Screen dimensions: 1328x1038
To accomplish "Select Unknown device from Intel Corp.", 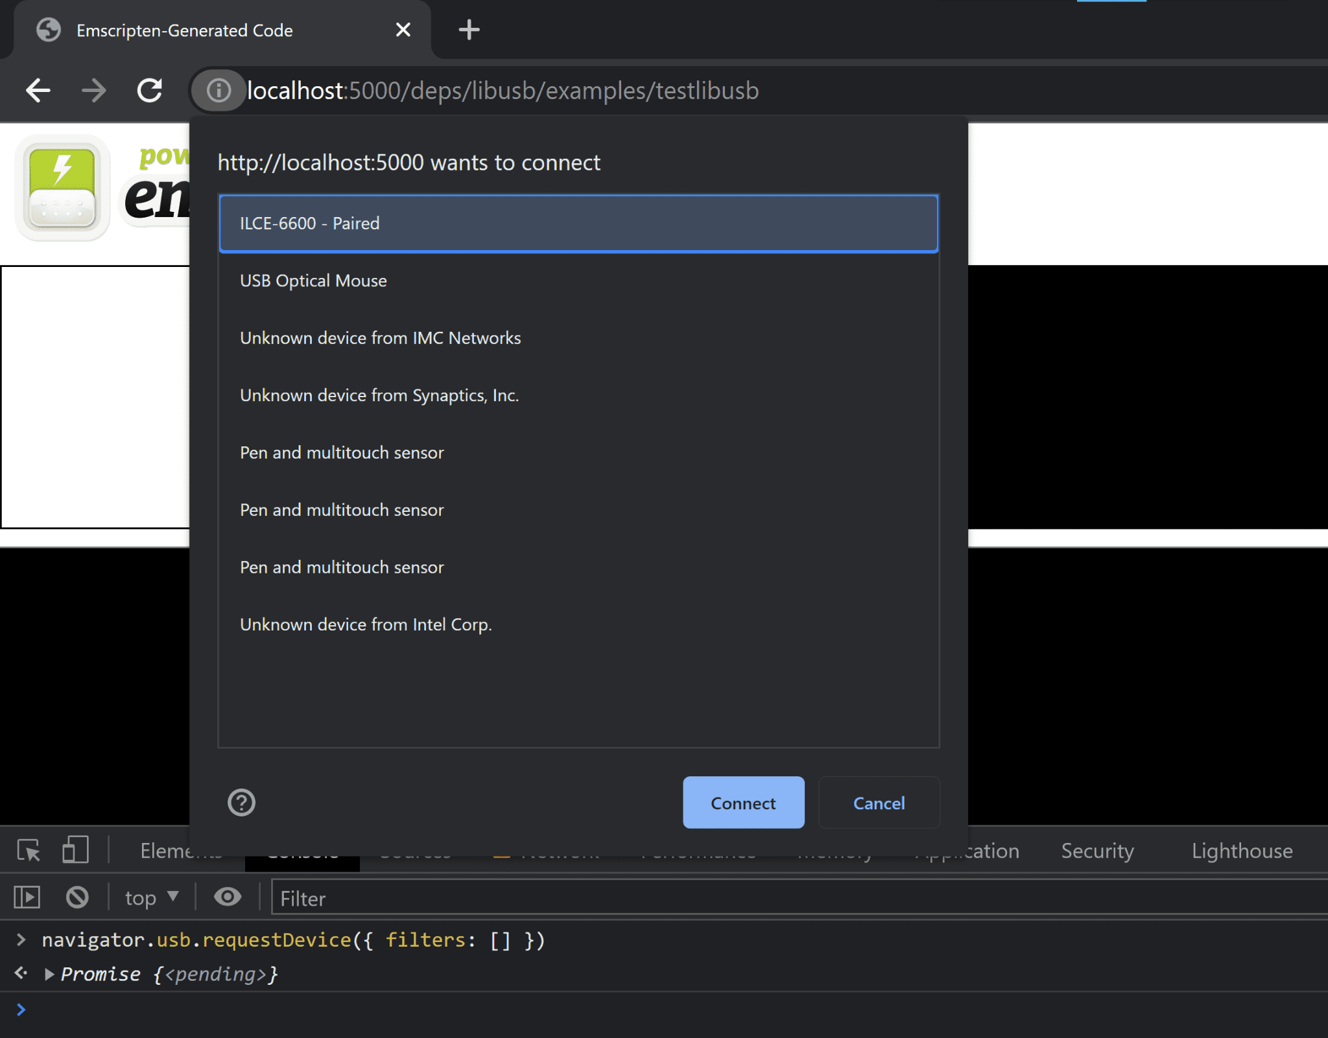I will [364, 623].
